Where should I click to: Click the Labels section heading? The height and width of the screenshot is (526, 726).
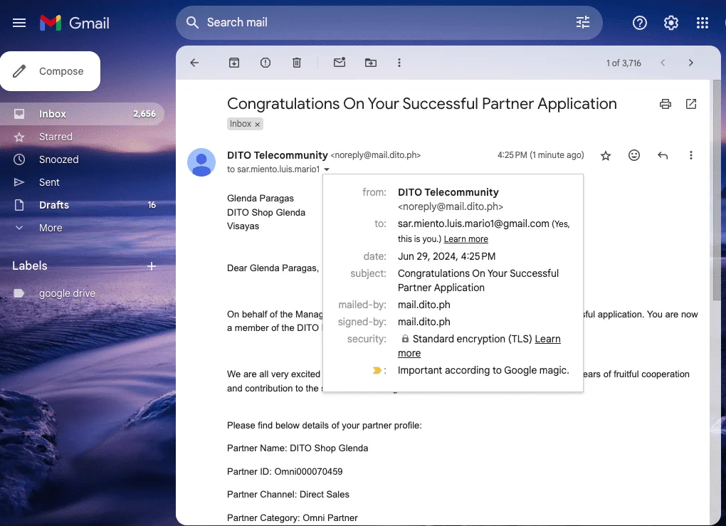click(x=30, y=265)
